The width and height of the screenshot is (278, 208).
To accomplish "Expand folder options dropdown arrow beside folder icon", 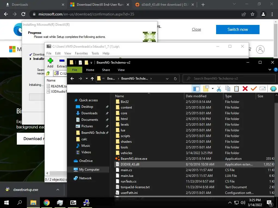I will pyautogui.click(x=213, y=89).
